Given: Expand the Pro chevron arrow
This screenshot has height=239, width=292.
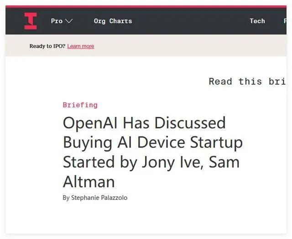Looking at the screenshot, I should [69, 21].
